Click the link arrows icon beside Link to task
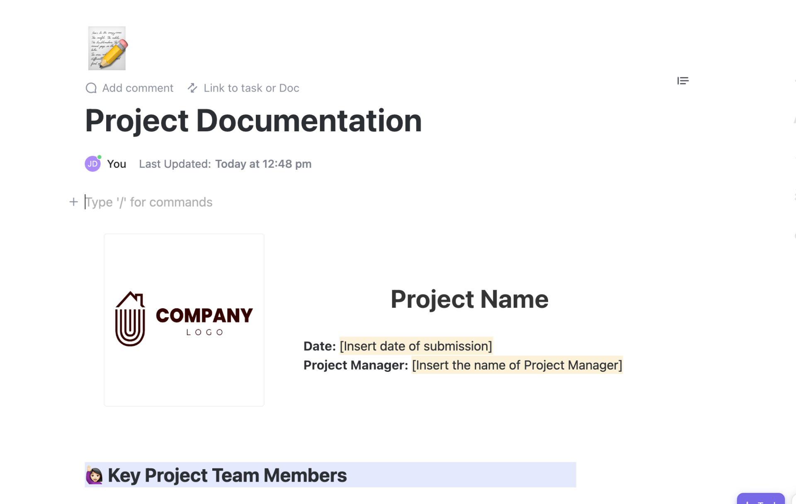The width and height of the screenshot is (796, 504). (192, 88)
